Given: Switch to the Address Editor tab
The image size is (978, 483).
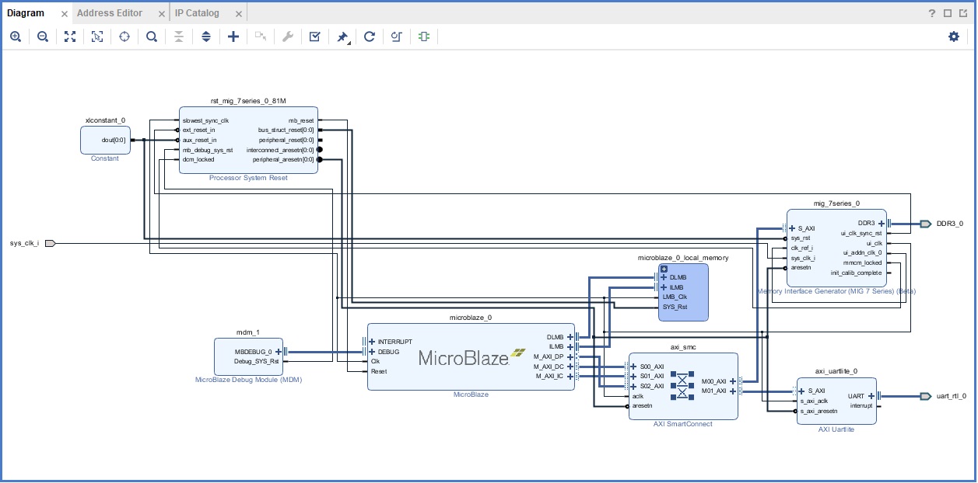Looking at the screenshot, I should point(110,13).
